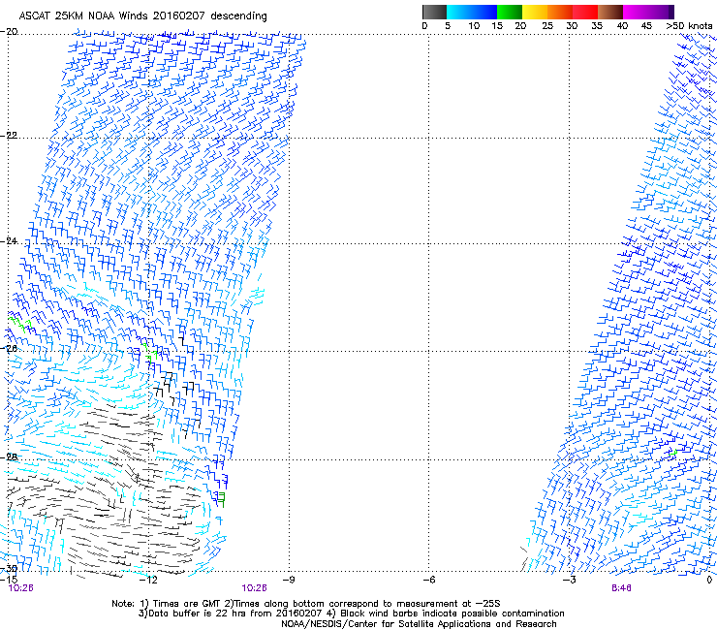Click the legend tick label 25
717x630 pixels.
click(x=547, y=26)
